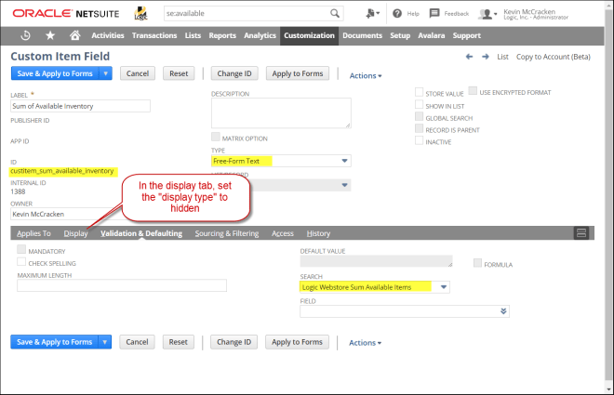Open top Save & Apply to Forms arrow
Viewport: 614px width, 395px height.
point(106,73)
